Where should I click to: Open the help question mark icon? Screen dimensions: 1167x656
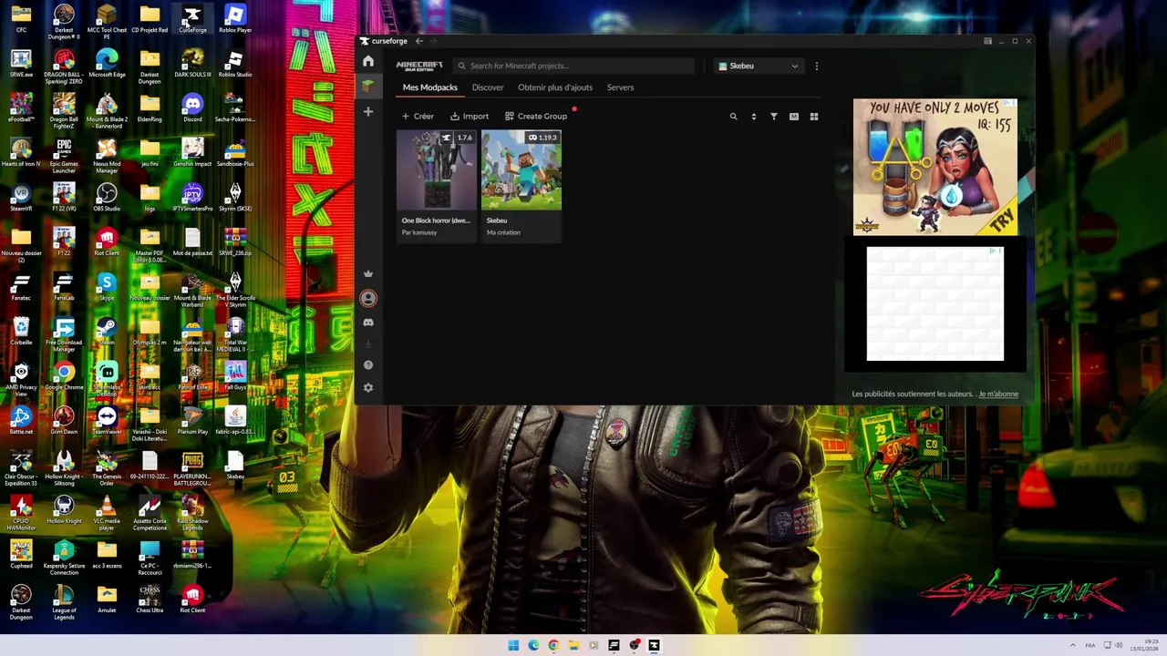click(x=368, y=364)
